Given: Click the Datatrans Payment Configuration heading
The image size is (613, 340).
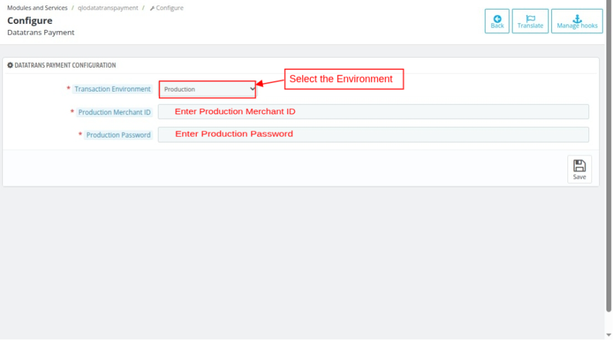Looking at the screenshot, I should point(62,65).
